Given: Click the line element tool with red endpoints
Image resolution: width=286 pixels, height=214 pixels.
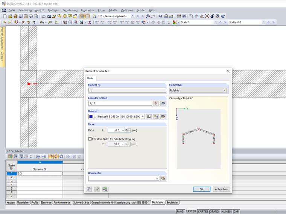Looking at the screenshot, I should click(x=10, y=23).
